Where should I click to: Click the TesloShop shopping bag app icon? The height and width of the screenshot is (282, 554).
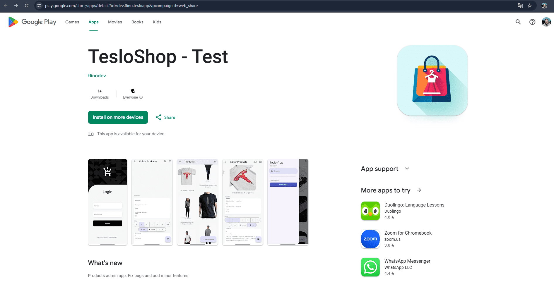[x=432, y=80]
